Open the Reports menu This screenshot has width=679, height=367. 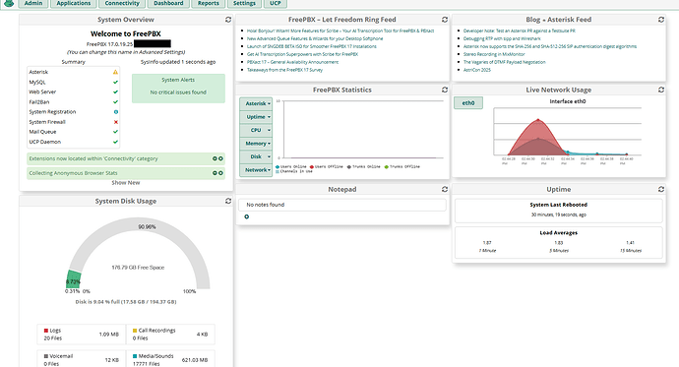[x=209, y=4]
